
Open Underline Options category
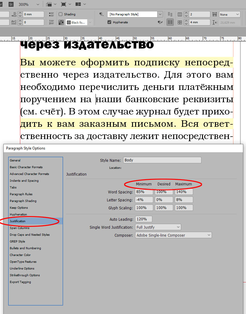tap(36, 269)
